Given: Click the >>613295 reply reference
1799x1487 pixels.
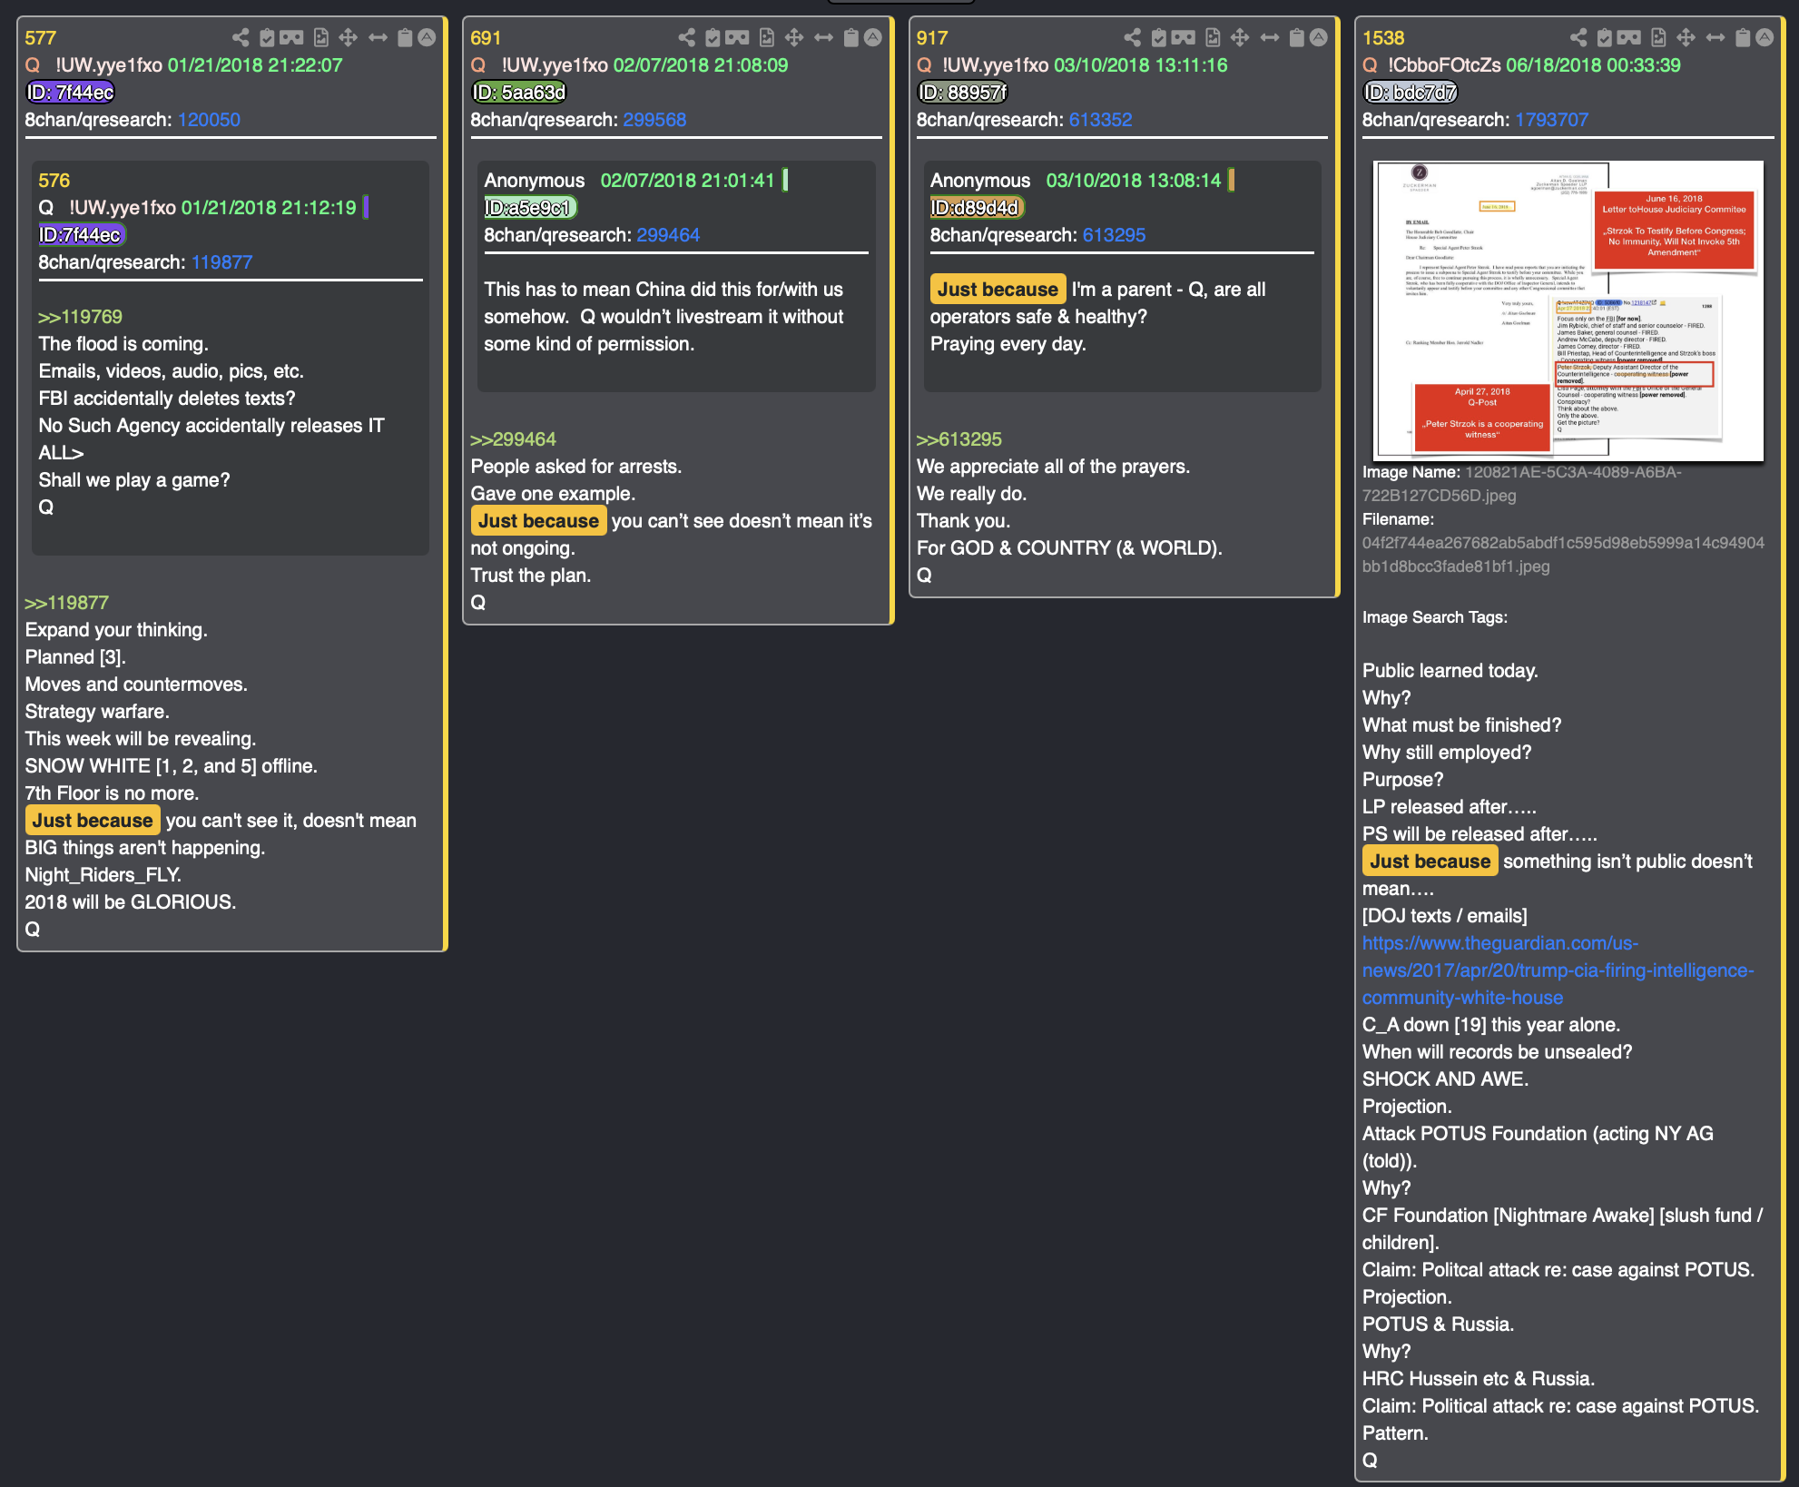Looking at the screenshot, I should pos(959,439).
